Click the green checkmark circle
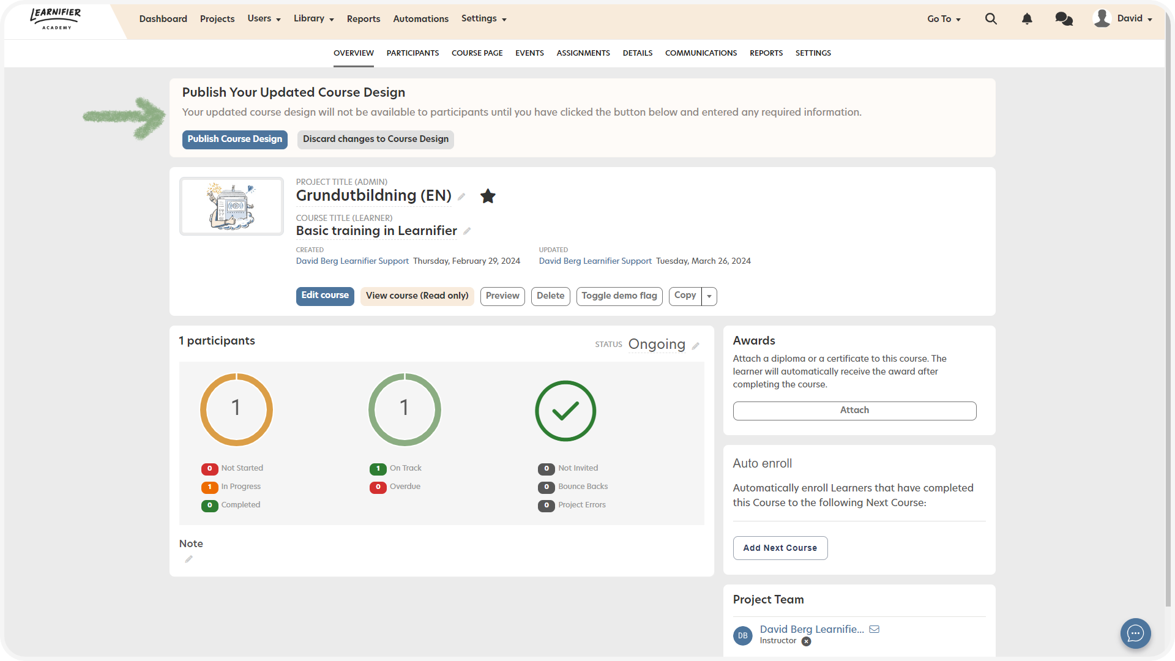The width and height of the screenshot is (1175, 661). click(x=565, y=411)
